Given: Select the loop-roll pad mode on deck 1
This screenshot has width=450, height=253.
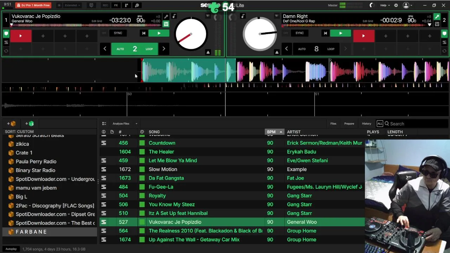Looking at the screenshot, I should pos(6,51).
